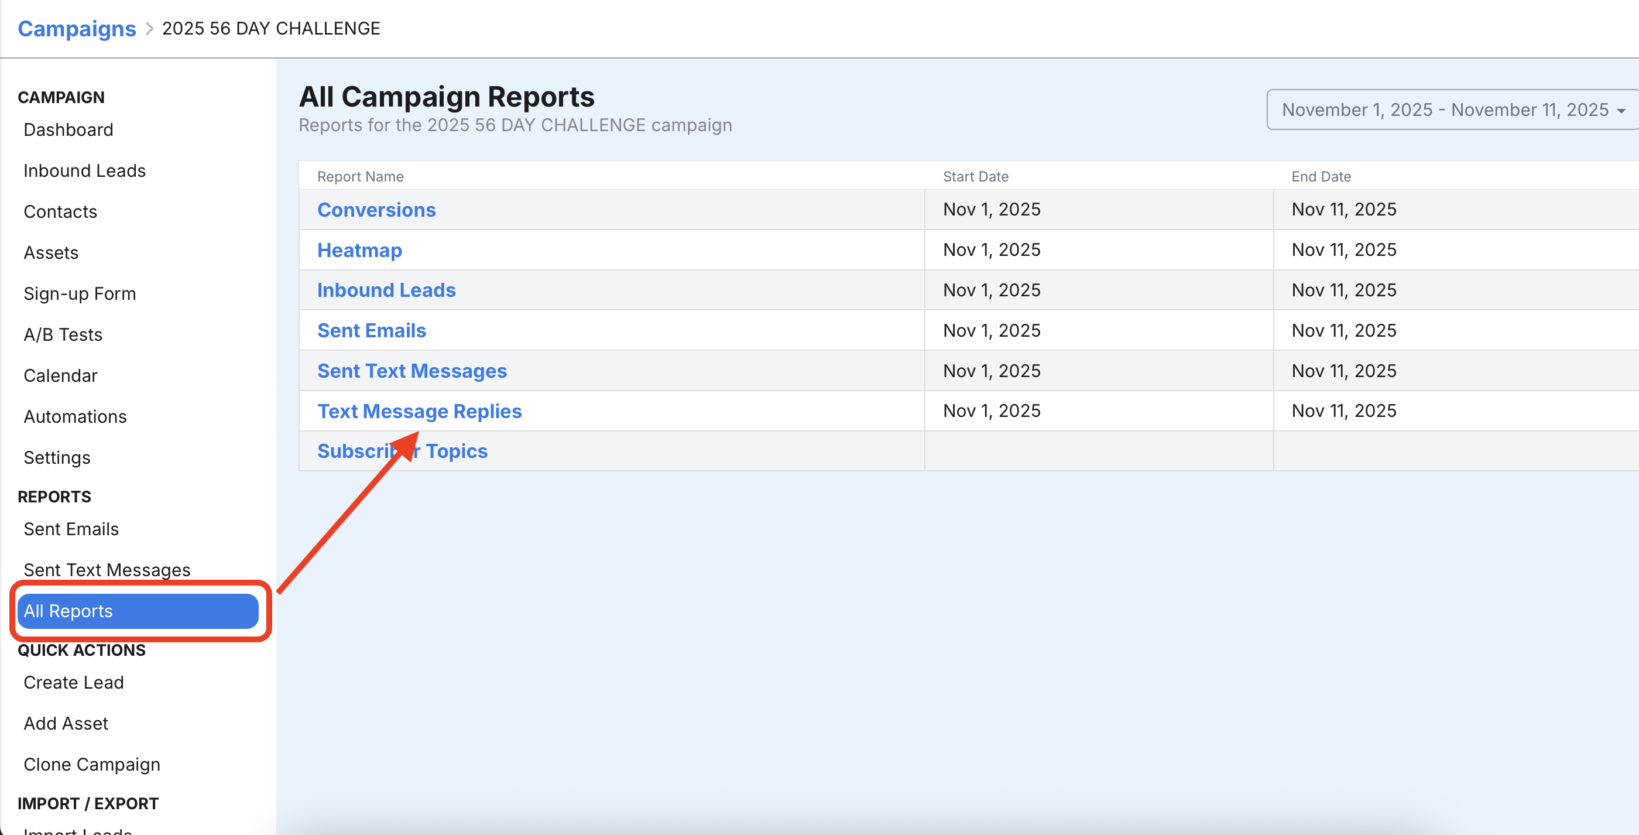Image resolution: width=1639 pixels, height=835 pixels.
Task: Open the Inbound Leads report link
Action: click(386, 290)
